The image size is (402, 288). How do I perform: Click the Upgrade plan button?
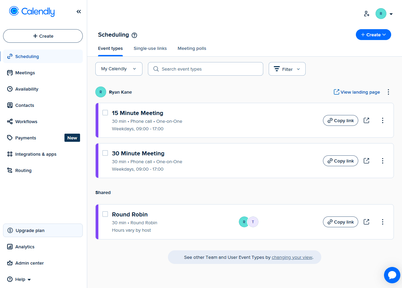pyautogui.click(x=43, y=230)
